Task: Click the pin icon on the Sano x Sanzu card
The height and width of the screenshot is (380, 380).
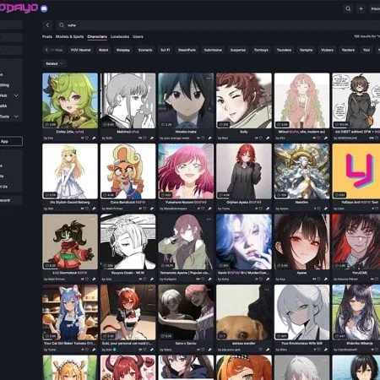Action: (210, 350)
